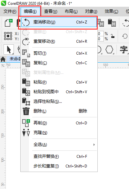129x189 pixels.
Task: Choose 再制(D) menu entry
Action: click(59, 123)
